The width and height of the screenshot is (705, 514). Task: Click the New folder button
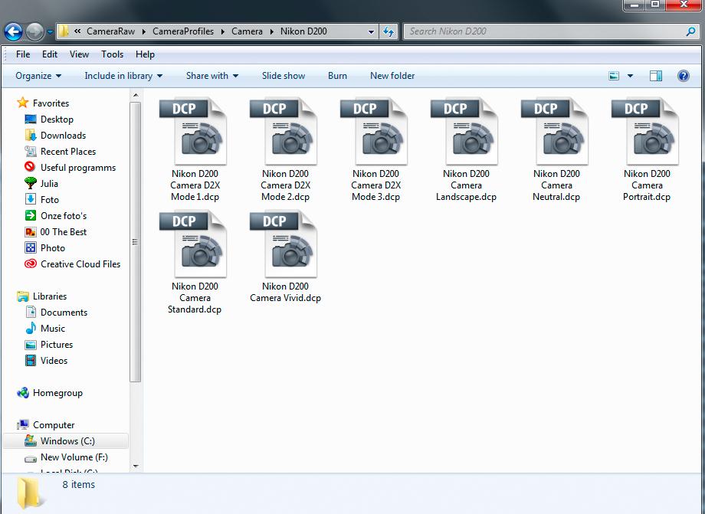click(x=392, y=76)
